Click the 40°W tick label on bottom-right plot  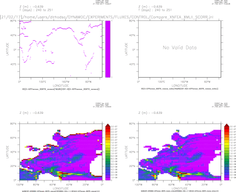188,184
